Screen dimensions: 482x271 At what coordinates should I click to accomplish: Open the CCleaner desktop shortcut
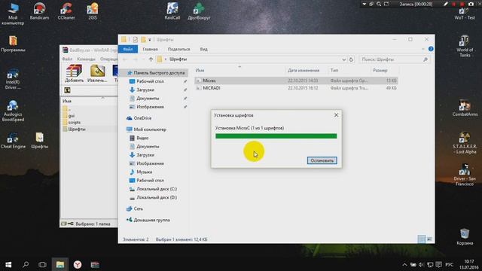pos(66,11)
